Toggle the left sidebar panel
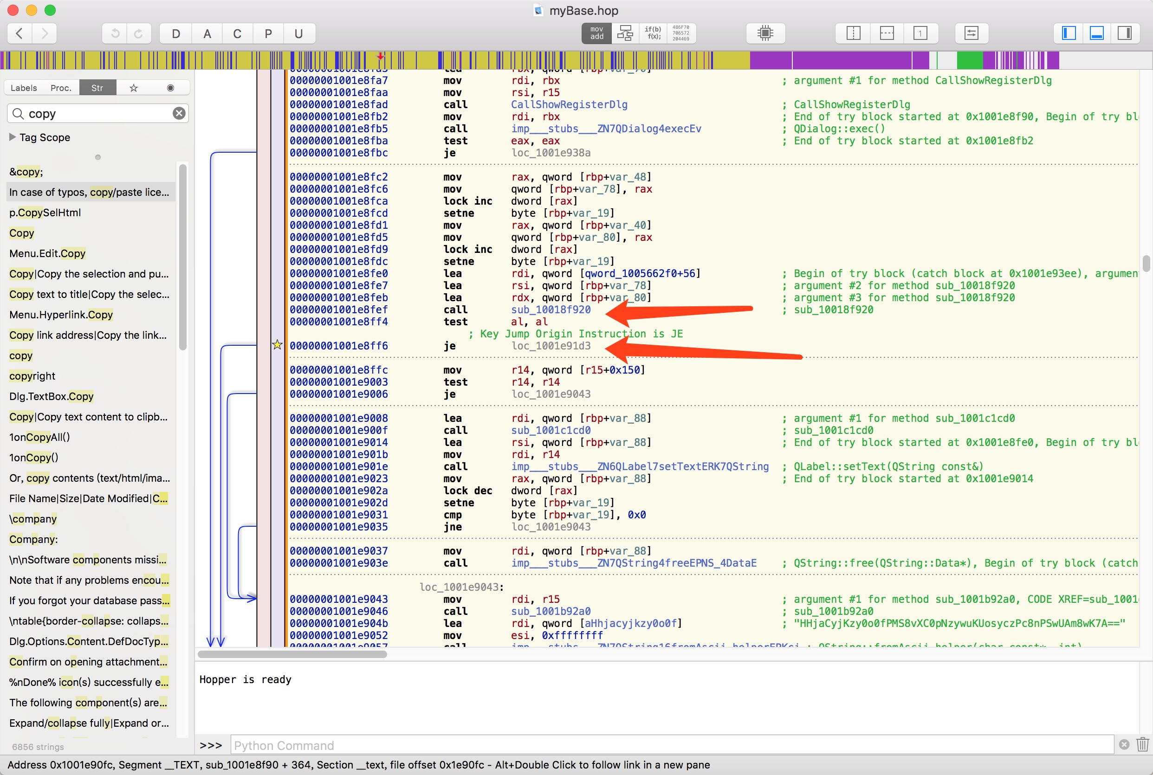 pos(1069,33)
